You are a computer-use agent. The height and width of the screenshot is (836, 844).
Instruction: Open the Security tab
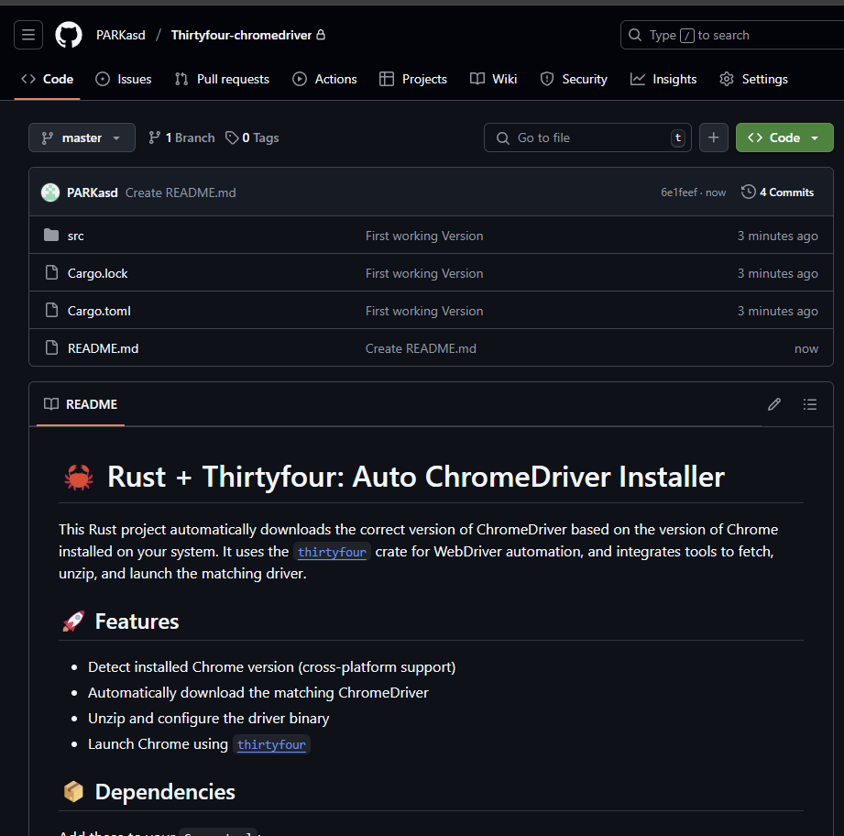(x=574, y=79)
